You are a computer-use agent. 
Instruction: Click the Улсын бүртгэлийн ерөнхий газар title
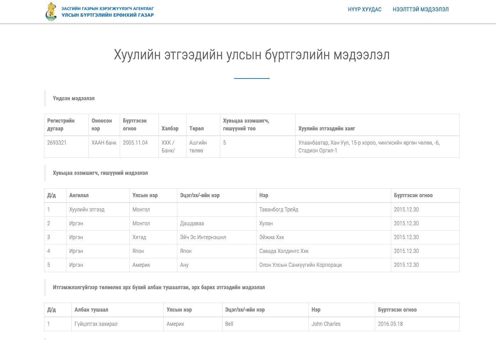click(x=107, y=15)
